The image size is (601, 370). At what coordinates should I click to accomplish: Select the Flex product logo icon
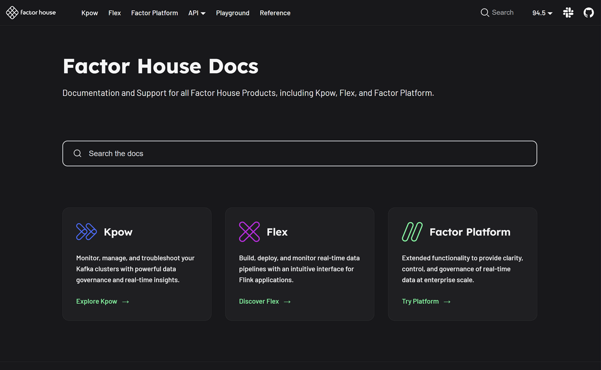coord(249,231)
